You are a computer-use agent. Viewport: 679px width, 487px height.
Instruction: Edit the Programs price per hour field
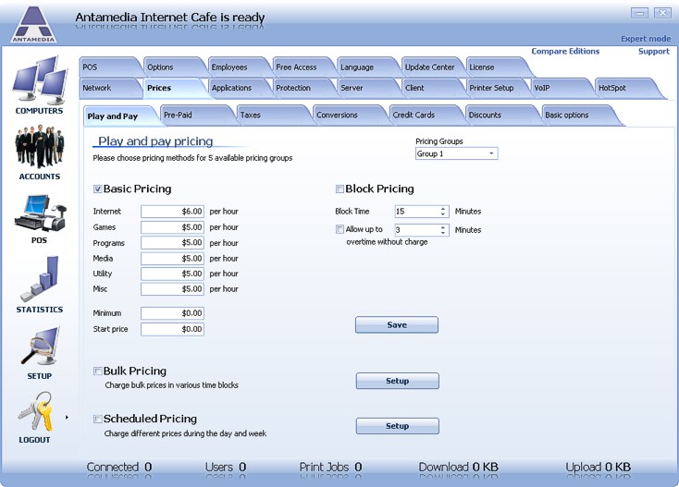pos(172,243)
